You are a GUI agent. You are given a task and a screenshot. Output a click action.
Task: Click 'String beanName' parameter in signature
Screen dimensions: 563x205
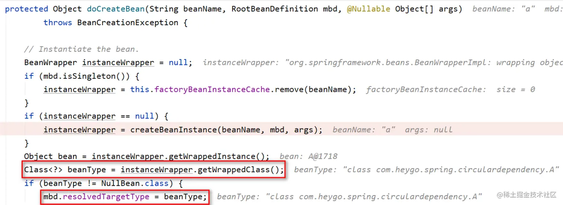187,9
